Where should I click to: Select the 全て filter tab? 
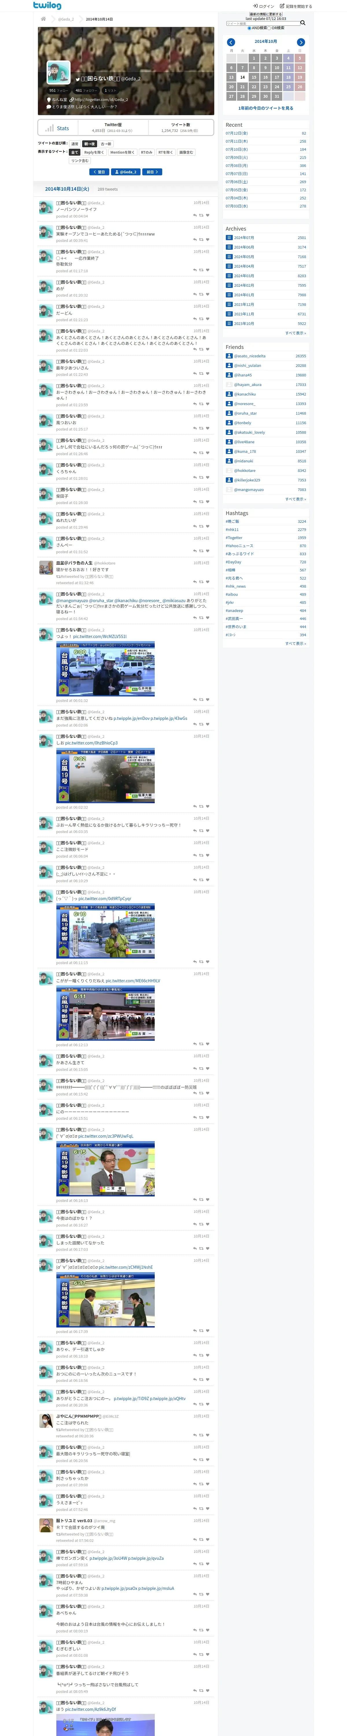pyautogui.click(x=75, y=152)
